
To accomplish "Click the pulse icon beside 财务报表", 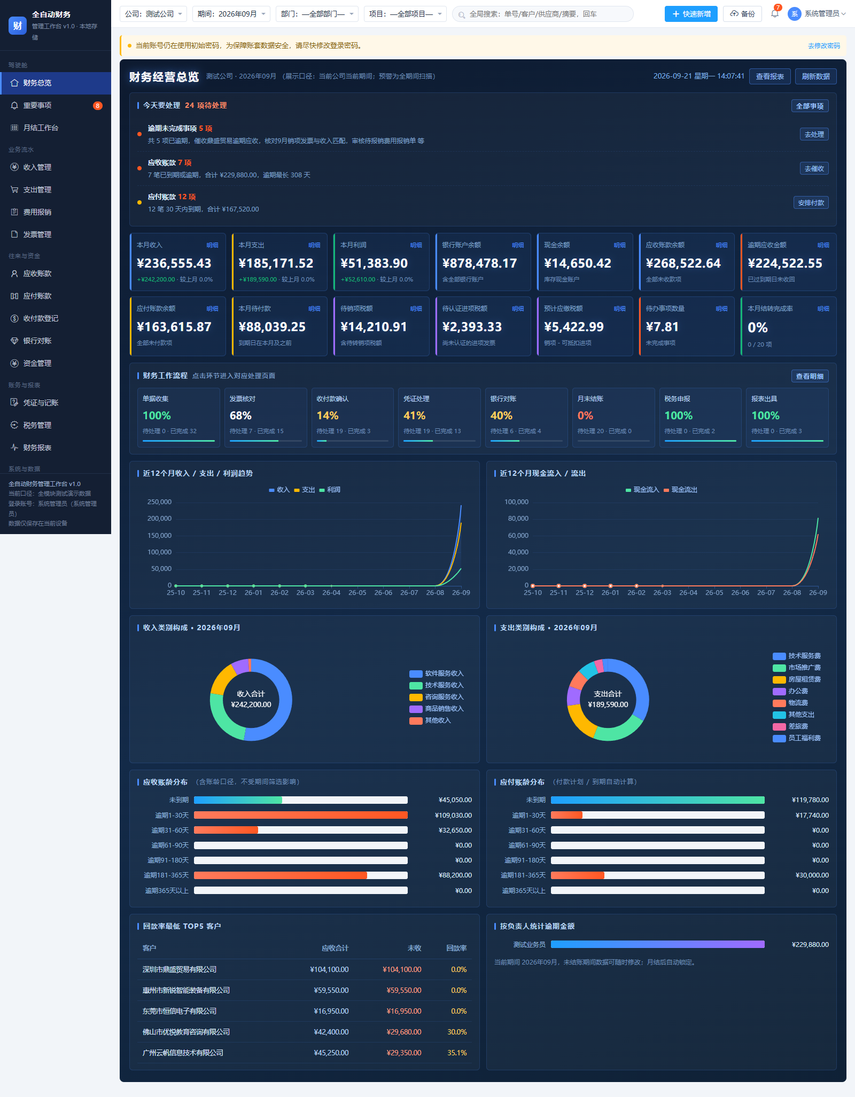I will point(14,448).
